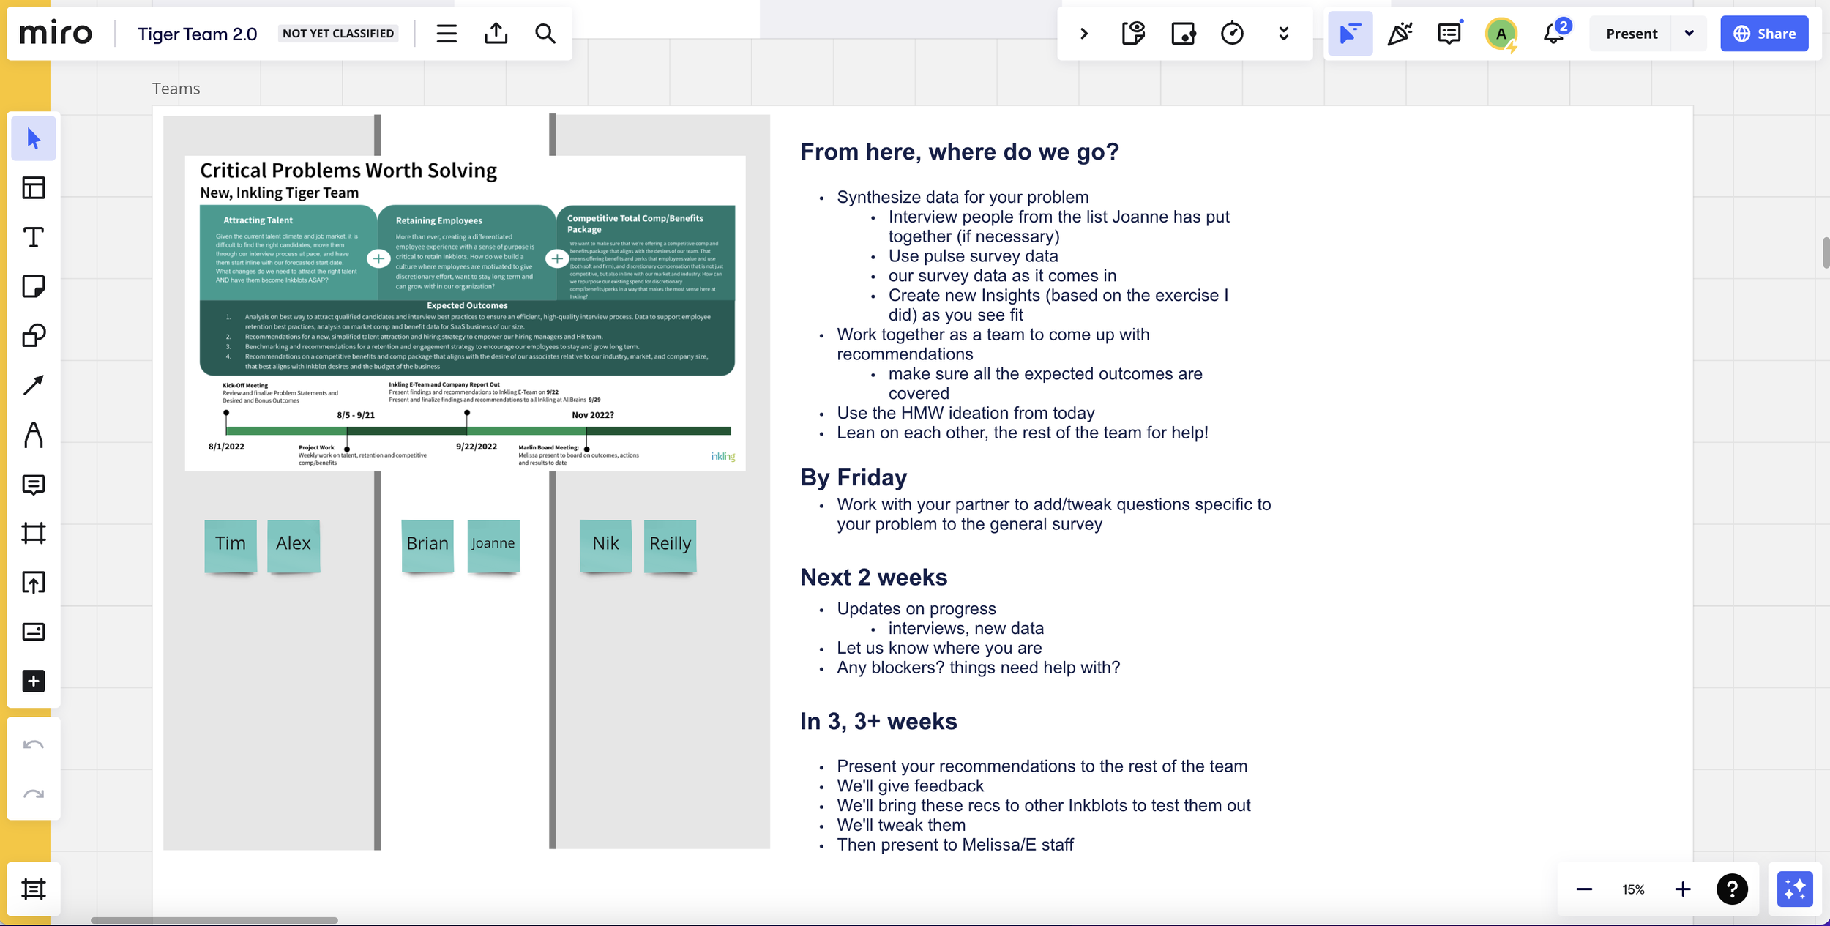The width and height of the screenshot is (1830, 926).
Task: Open the comments panel icon
Action: (x=1449, y=34)
